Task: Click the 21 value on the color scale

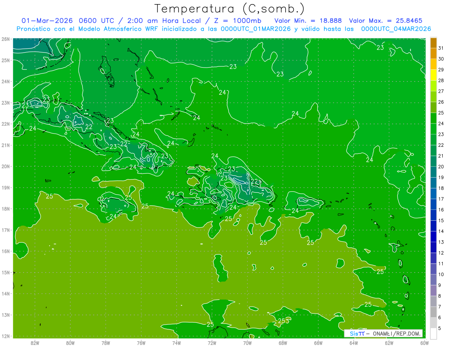Action: click(x=441, y=156)
